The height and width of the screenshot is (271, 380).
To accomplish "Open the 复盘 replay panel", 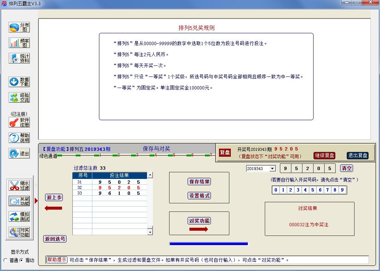I will (225, 152).
